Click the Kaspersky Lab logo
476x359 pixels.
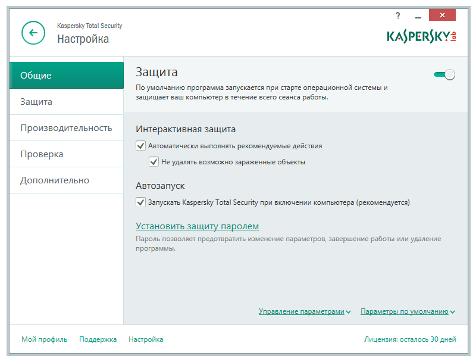421,37
